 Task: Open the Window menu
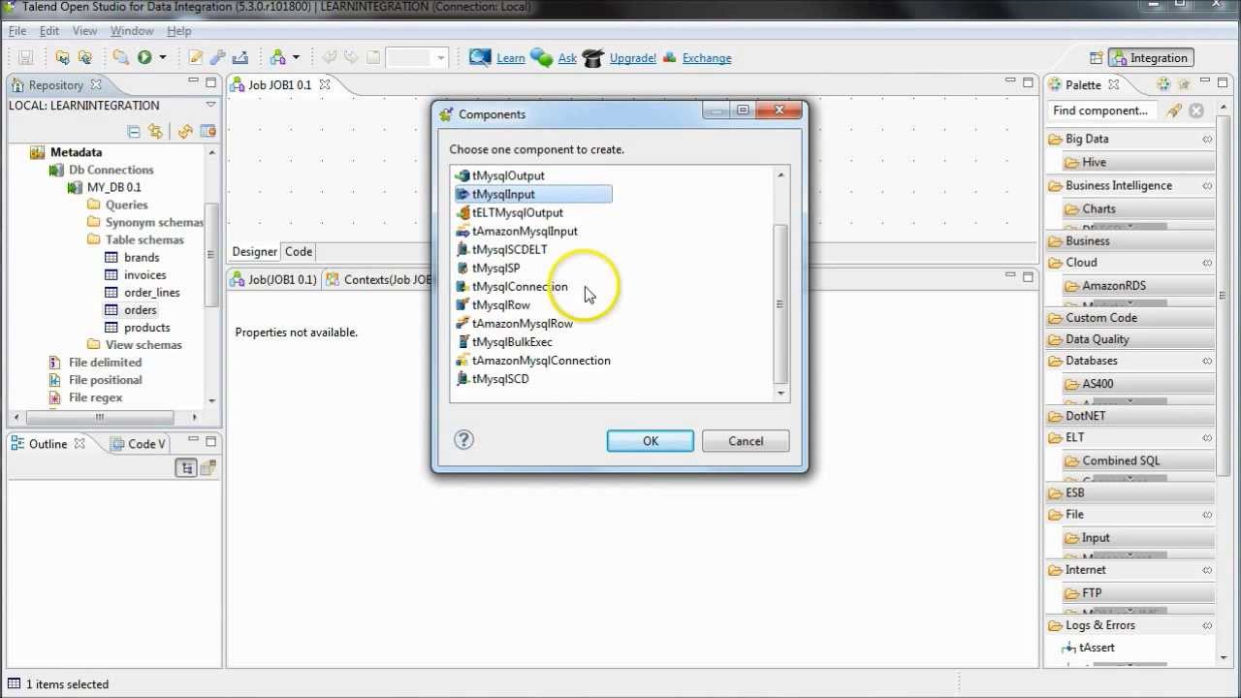(132, 31)
